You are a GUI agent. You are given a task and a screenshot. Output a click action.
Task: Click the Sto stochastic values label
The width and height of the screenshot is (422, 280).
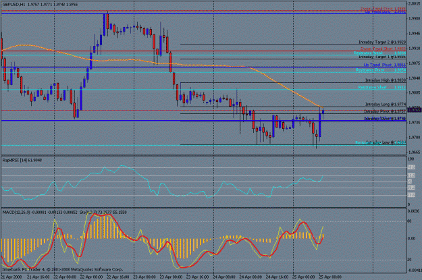pyautogui.click(x=103, y=213)
